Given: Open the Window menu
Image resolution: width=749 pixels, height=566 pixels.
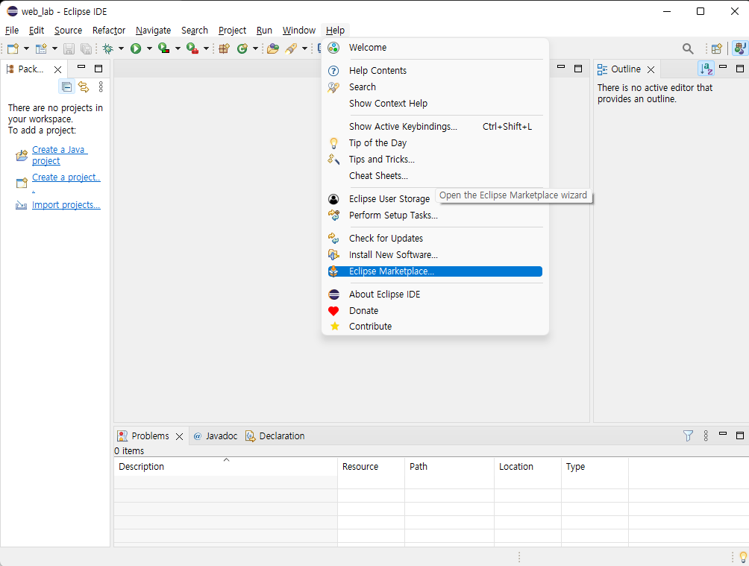Looking at the screenshot, I should (299, 30).
